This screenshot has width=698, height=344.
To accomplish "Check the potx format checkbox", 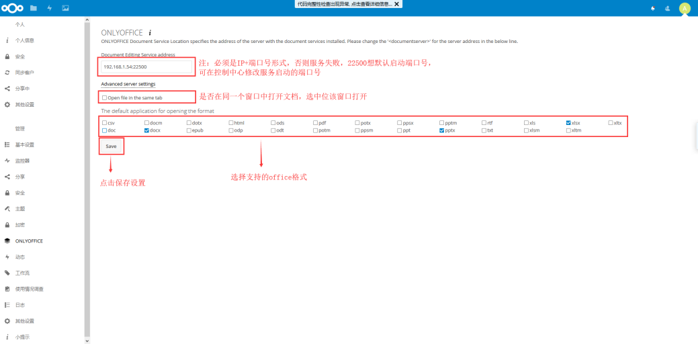I will point(357,123).
